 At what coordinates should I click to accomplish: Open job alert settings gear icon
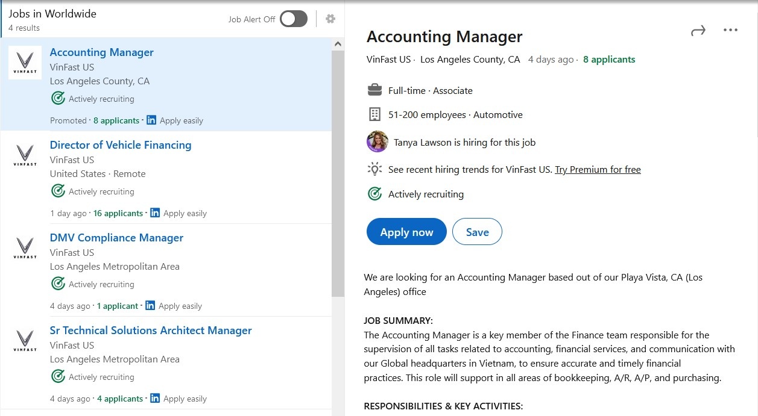coord(330,19)
